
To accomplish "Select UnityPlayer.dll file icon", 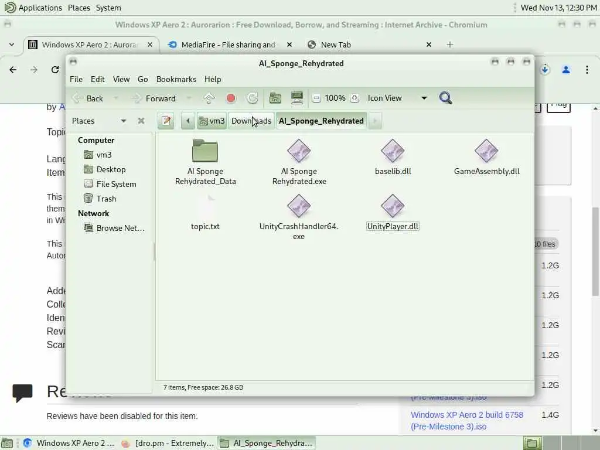I will pos(393,206).
